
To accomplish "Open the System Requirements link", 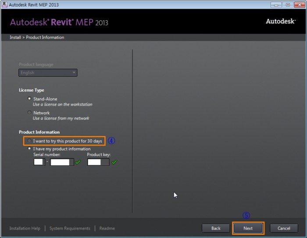I will [70, 228].
